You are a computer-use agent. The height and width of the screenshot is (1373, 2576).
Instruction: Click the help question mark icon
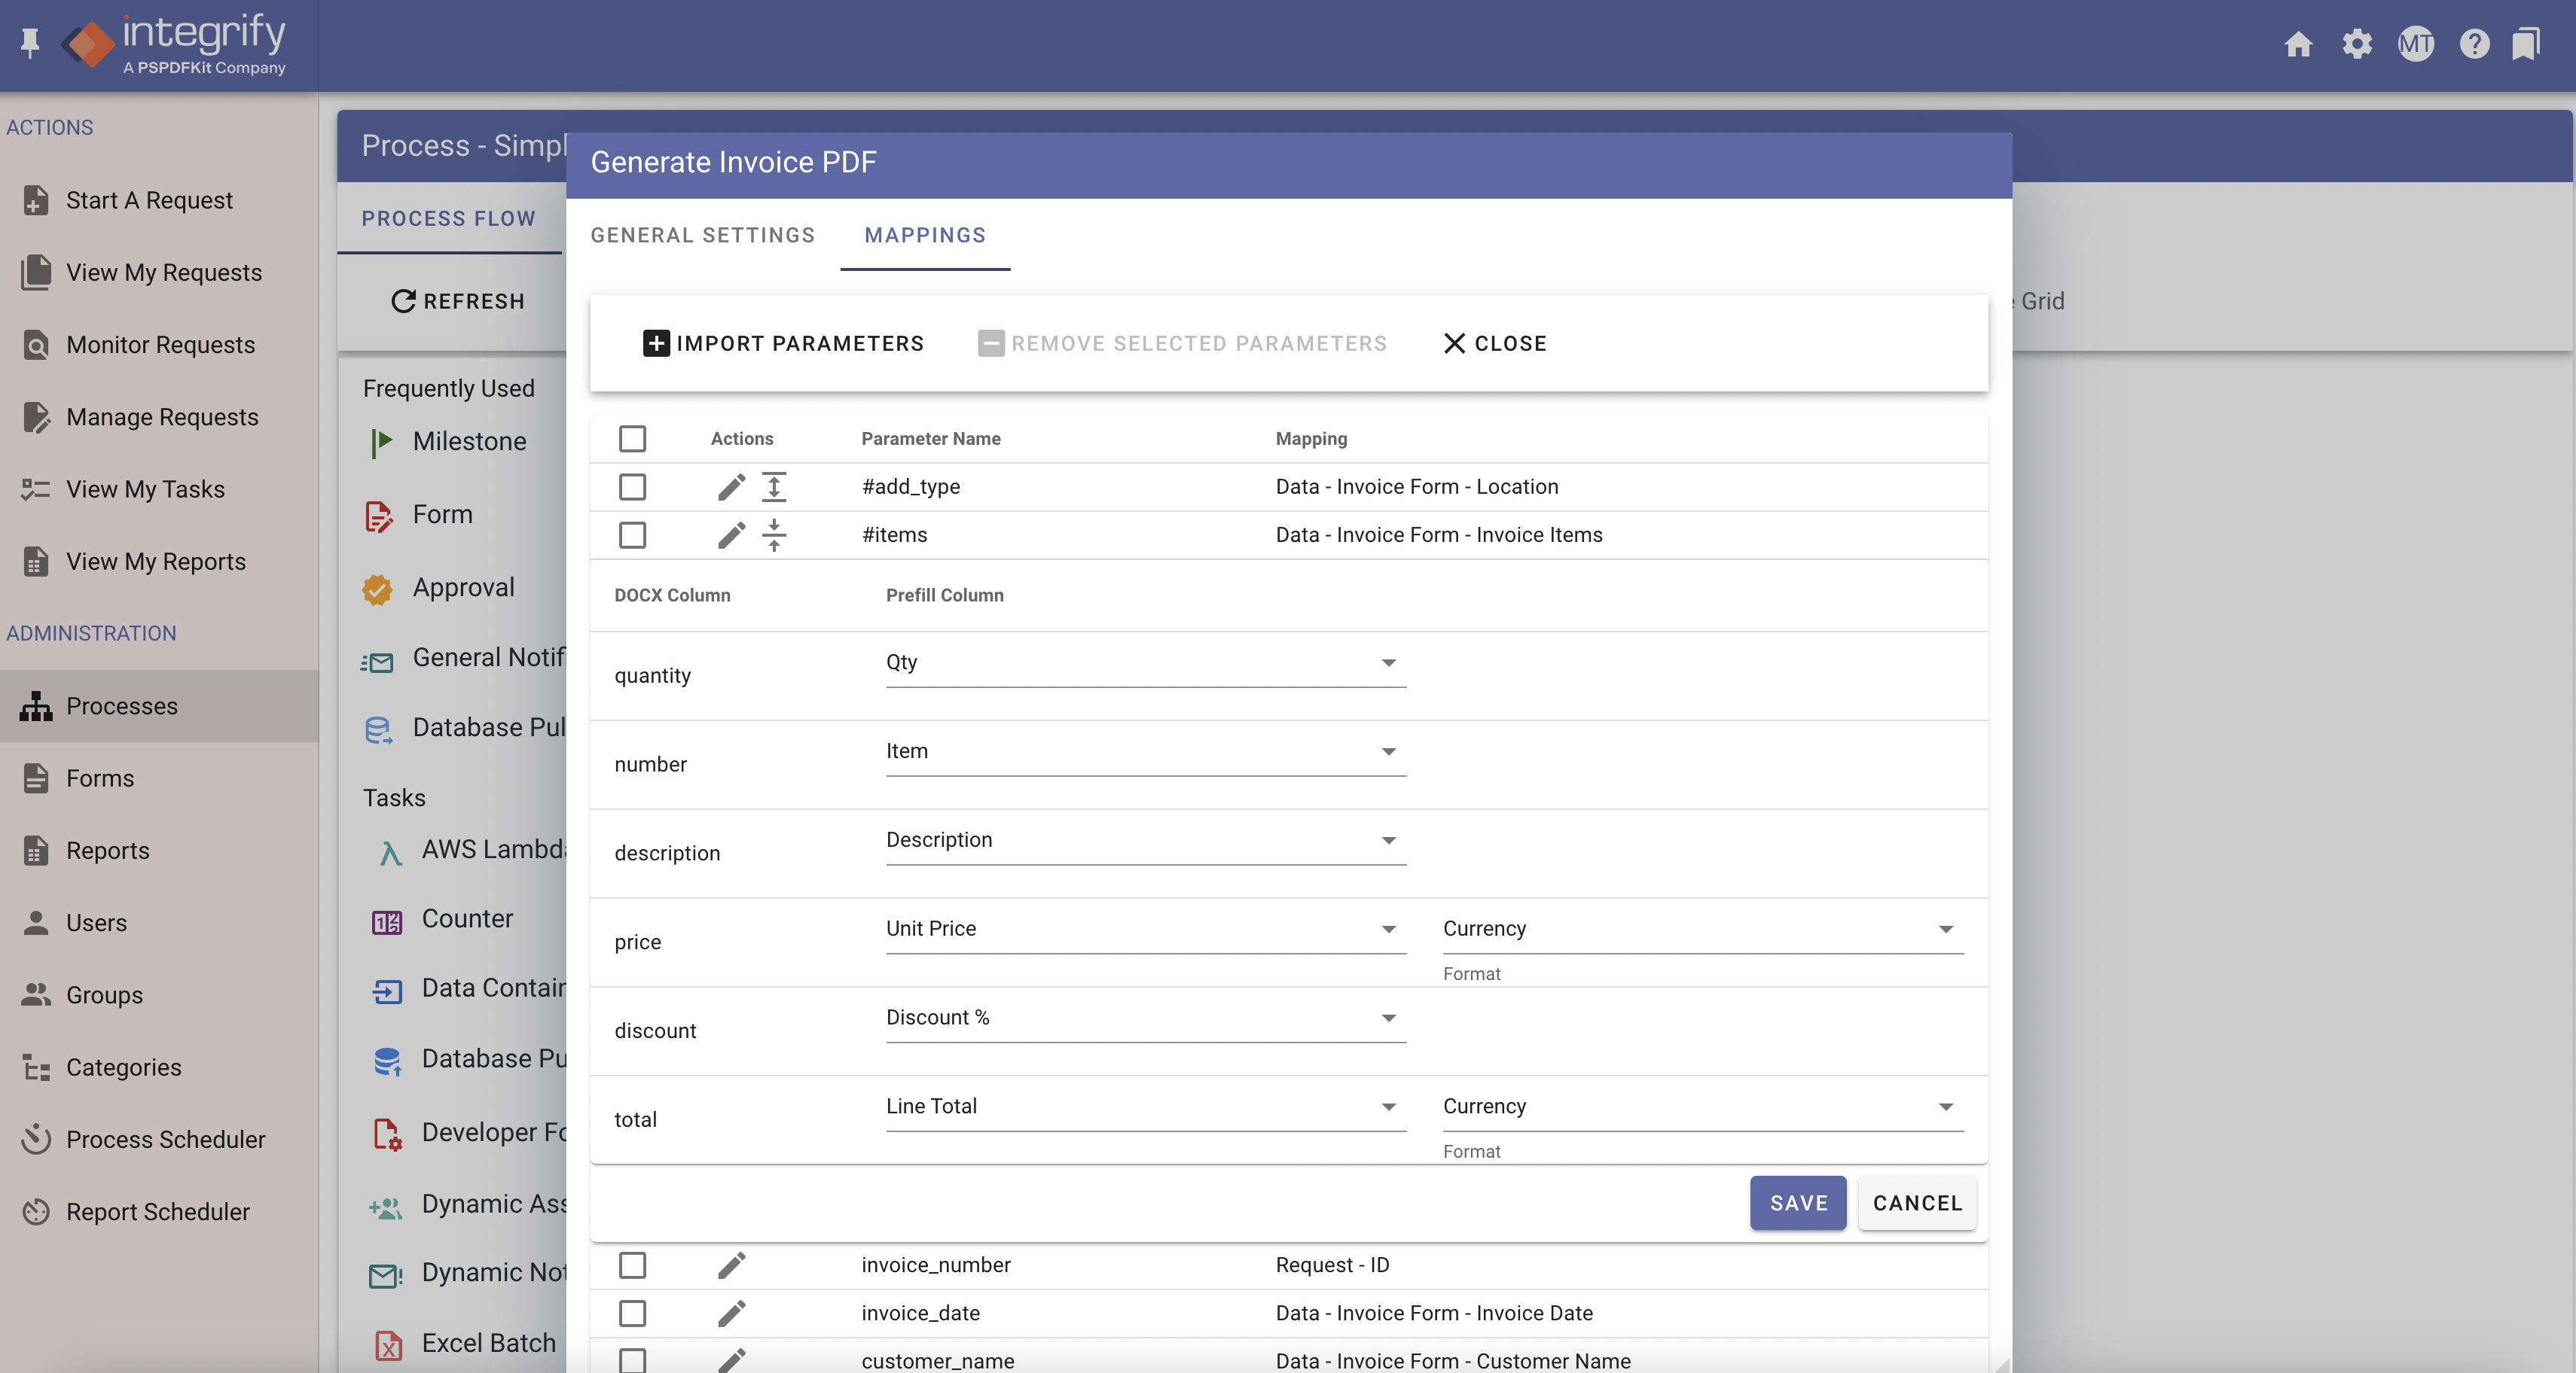2475,44
